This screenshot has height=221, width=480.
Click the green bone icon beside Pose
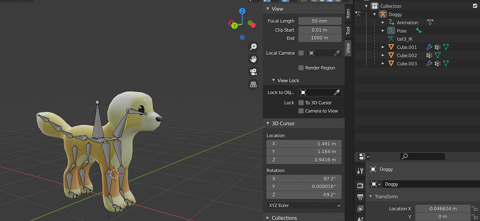coord(418,31)
